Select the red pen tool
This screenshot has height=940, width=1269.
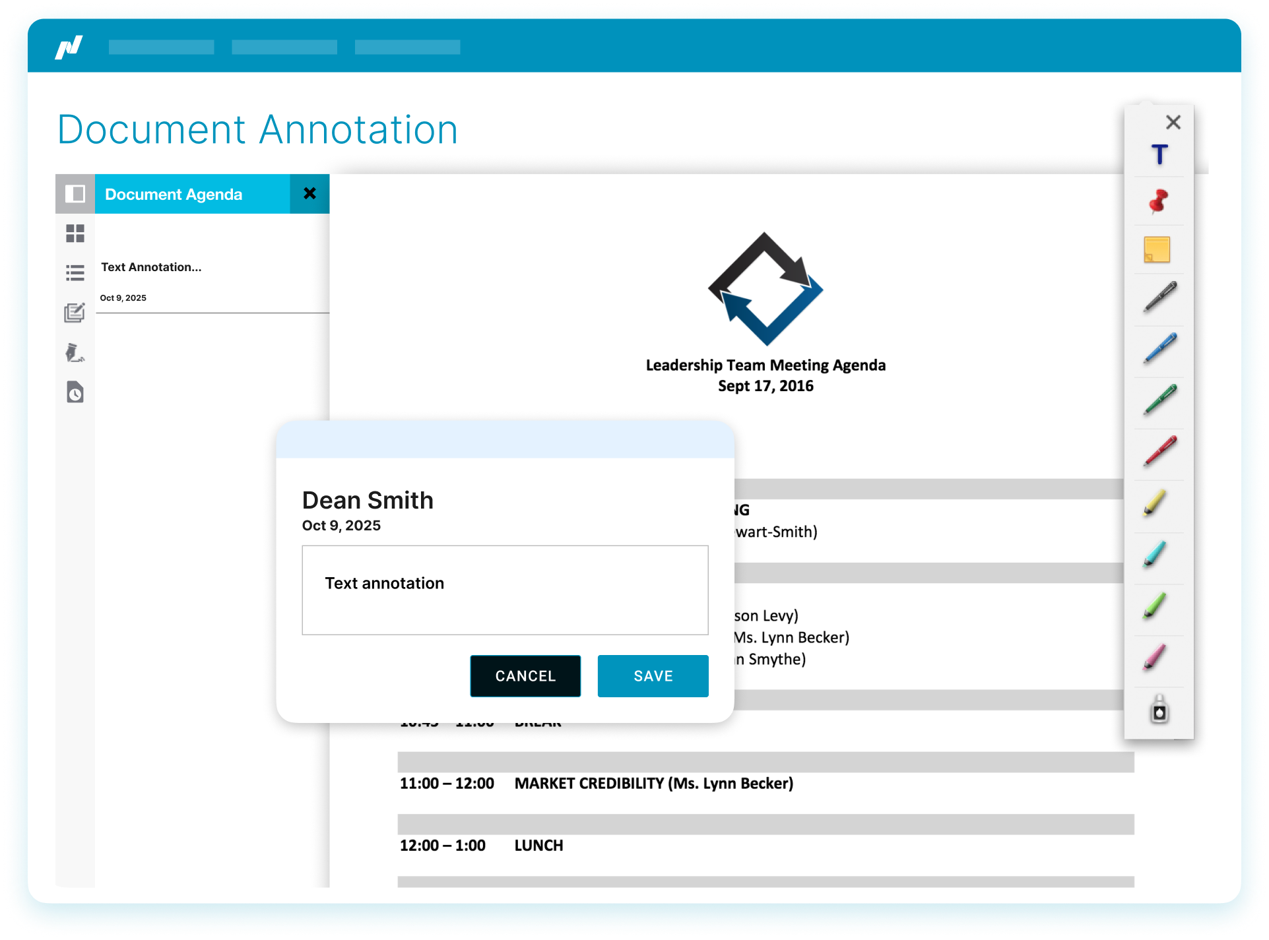pyautogui.click(x=1159, y=451)
